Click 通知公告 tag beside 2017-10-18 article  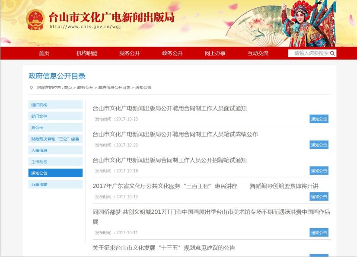click(x=319, y=171)
